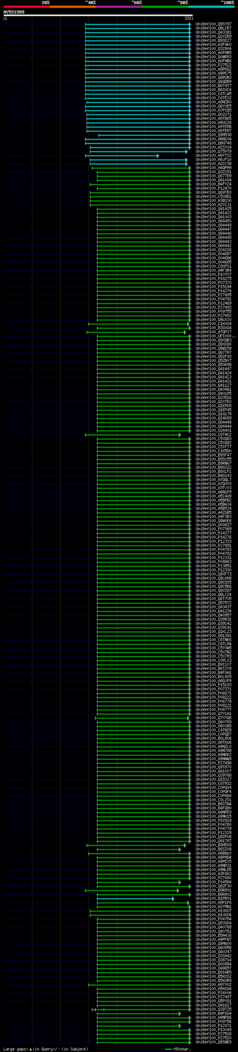Select the hit label UniRef100_A9P1P6
This screenshot has width=238, height=1052.
[213, 902]
